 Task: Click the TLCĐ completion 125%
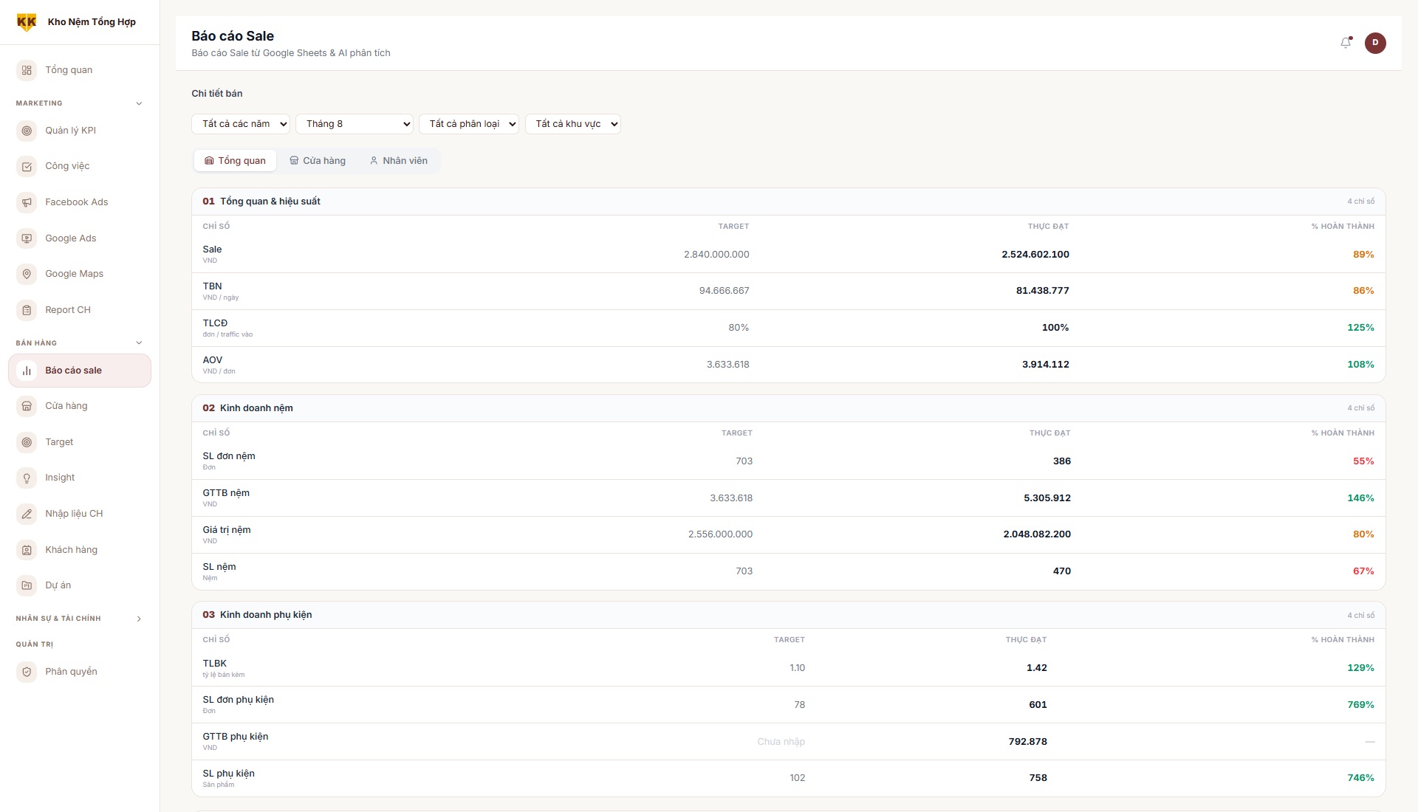click(x=1360, y=328)
